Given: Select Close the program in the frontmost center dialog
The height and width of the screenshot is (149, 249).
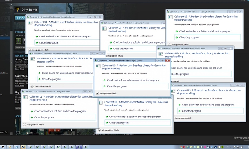Looking at the screenshot, I should click(114, 86).
